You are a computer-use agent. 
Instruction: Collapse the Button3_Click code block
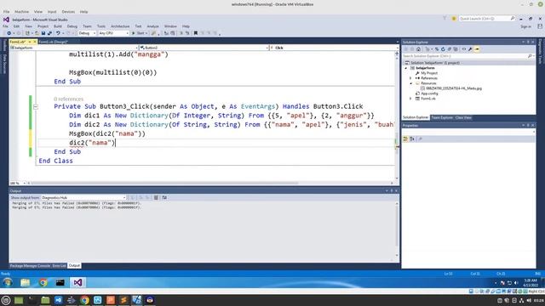point(36,107)
